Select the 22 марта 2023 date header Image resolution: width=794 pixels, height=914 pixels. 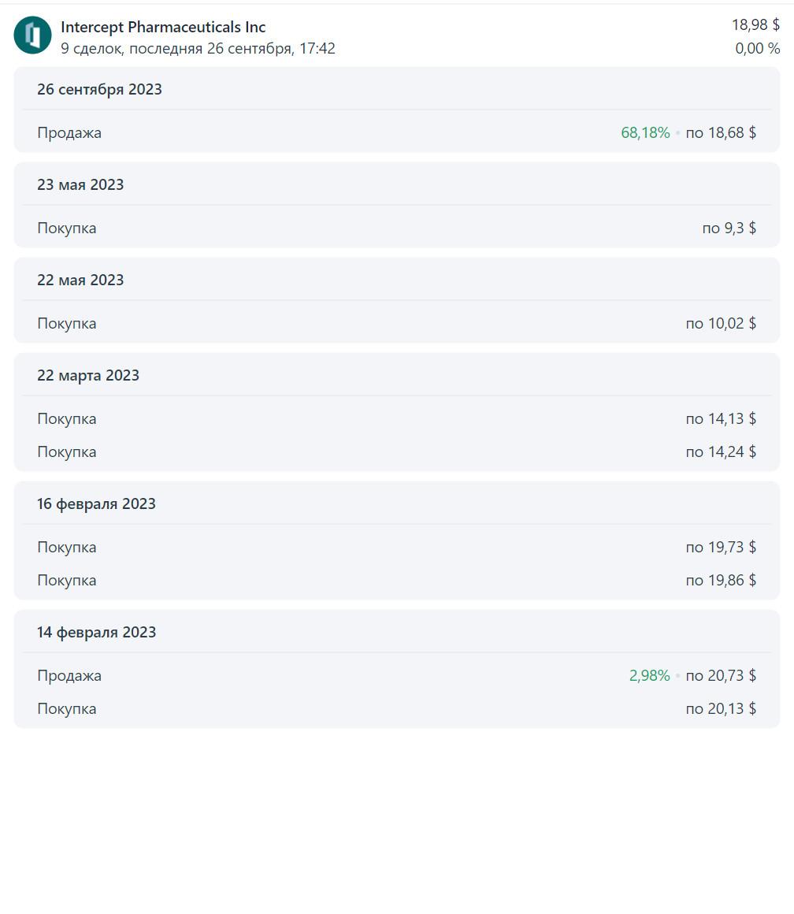[88, 375]
